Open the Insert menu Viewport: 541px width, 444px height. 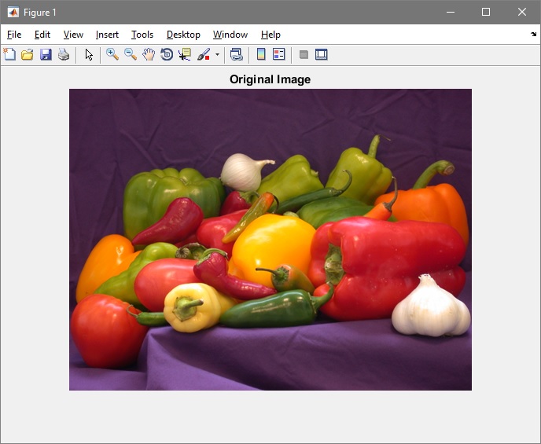107,35
